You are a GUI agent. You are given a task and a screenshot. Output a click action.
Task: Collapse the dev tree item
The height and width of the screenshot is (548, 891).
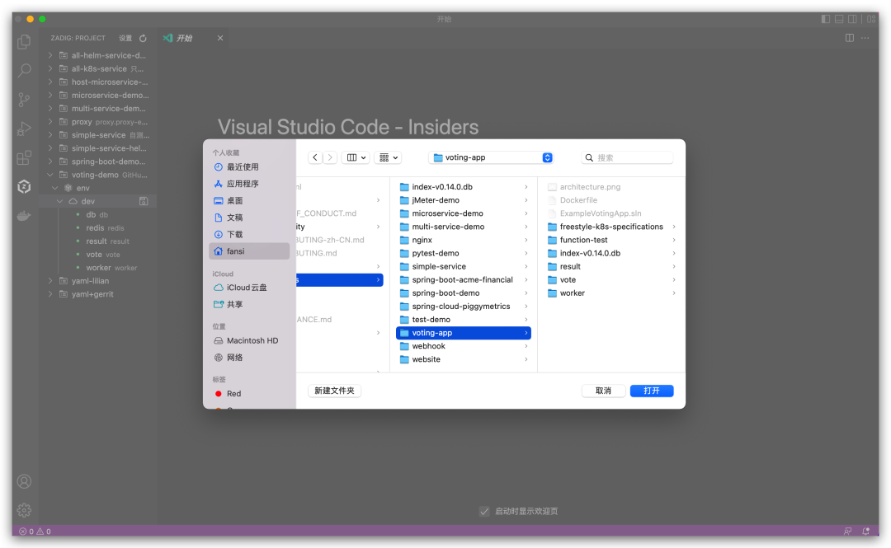(x=59, y=200)
